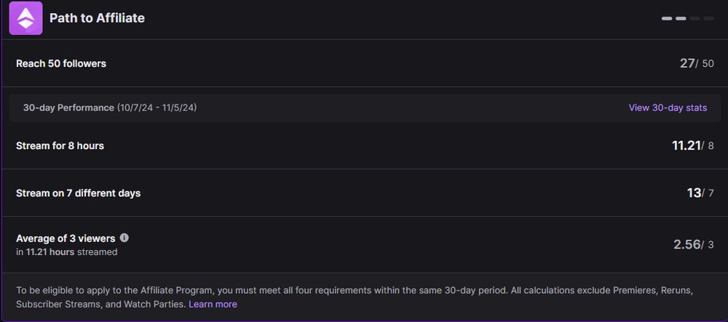Click the purple Path to Affiliate icon
The image size is (728, 322).
pyautogui.click(x=25, y=18)
